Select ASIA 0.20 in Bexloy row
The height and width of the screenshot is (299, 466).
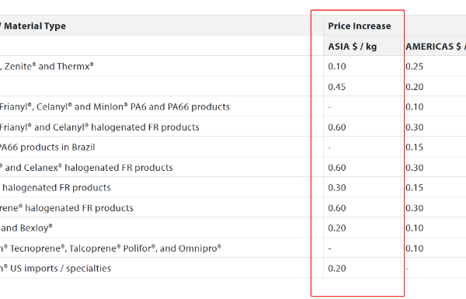[337, 228]
